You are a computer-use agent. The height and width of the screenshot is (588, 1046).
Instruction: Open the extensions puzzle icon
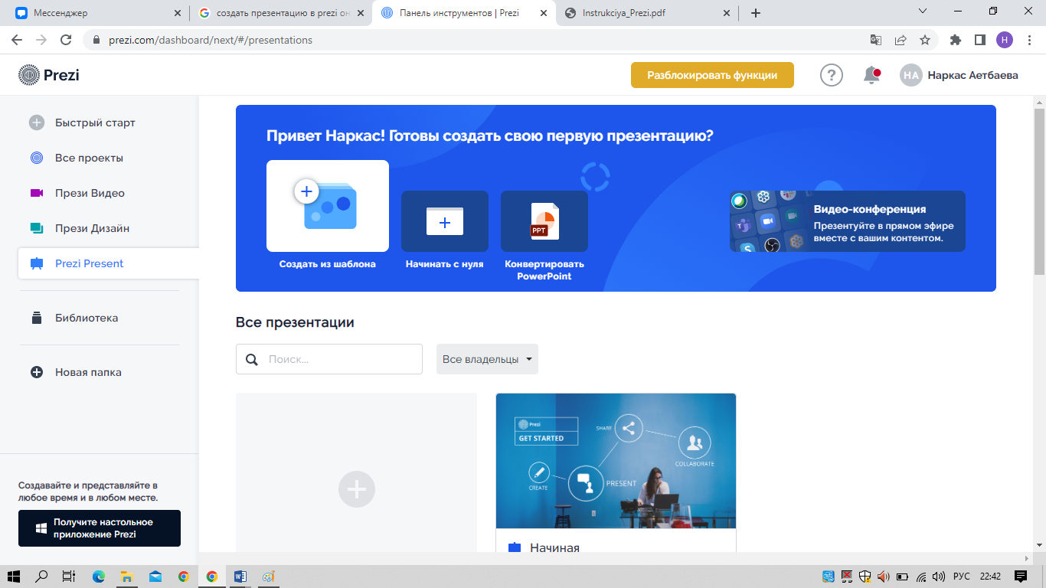(955, 40)
